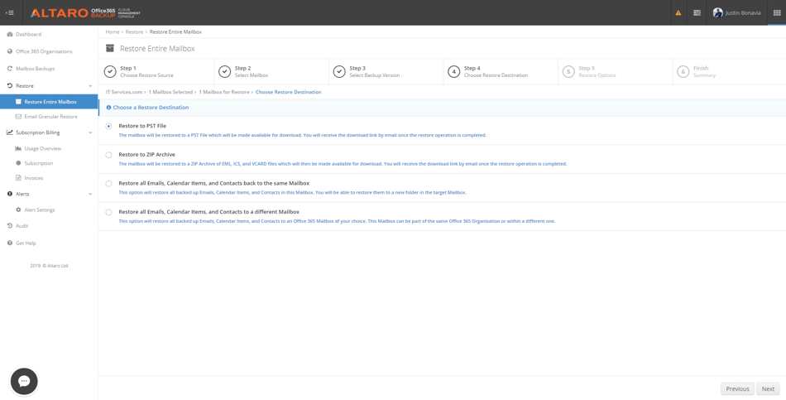Open the live chat bubble
This screenshot has height=400, width=786.
[24, 381]
